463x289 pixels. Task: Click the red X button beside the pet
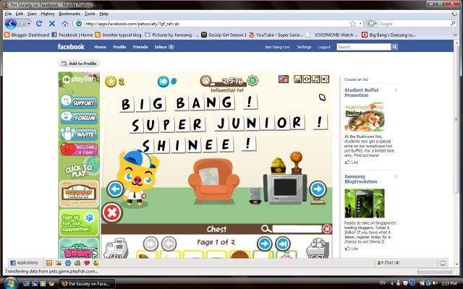point(112,212)
